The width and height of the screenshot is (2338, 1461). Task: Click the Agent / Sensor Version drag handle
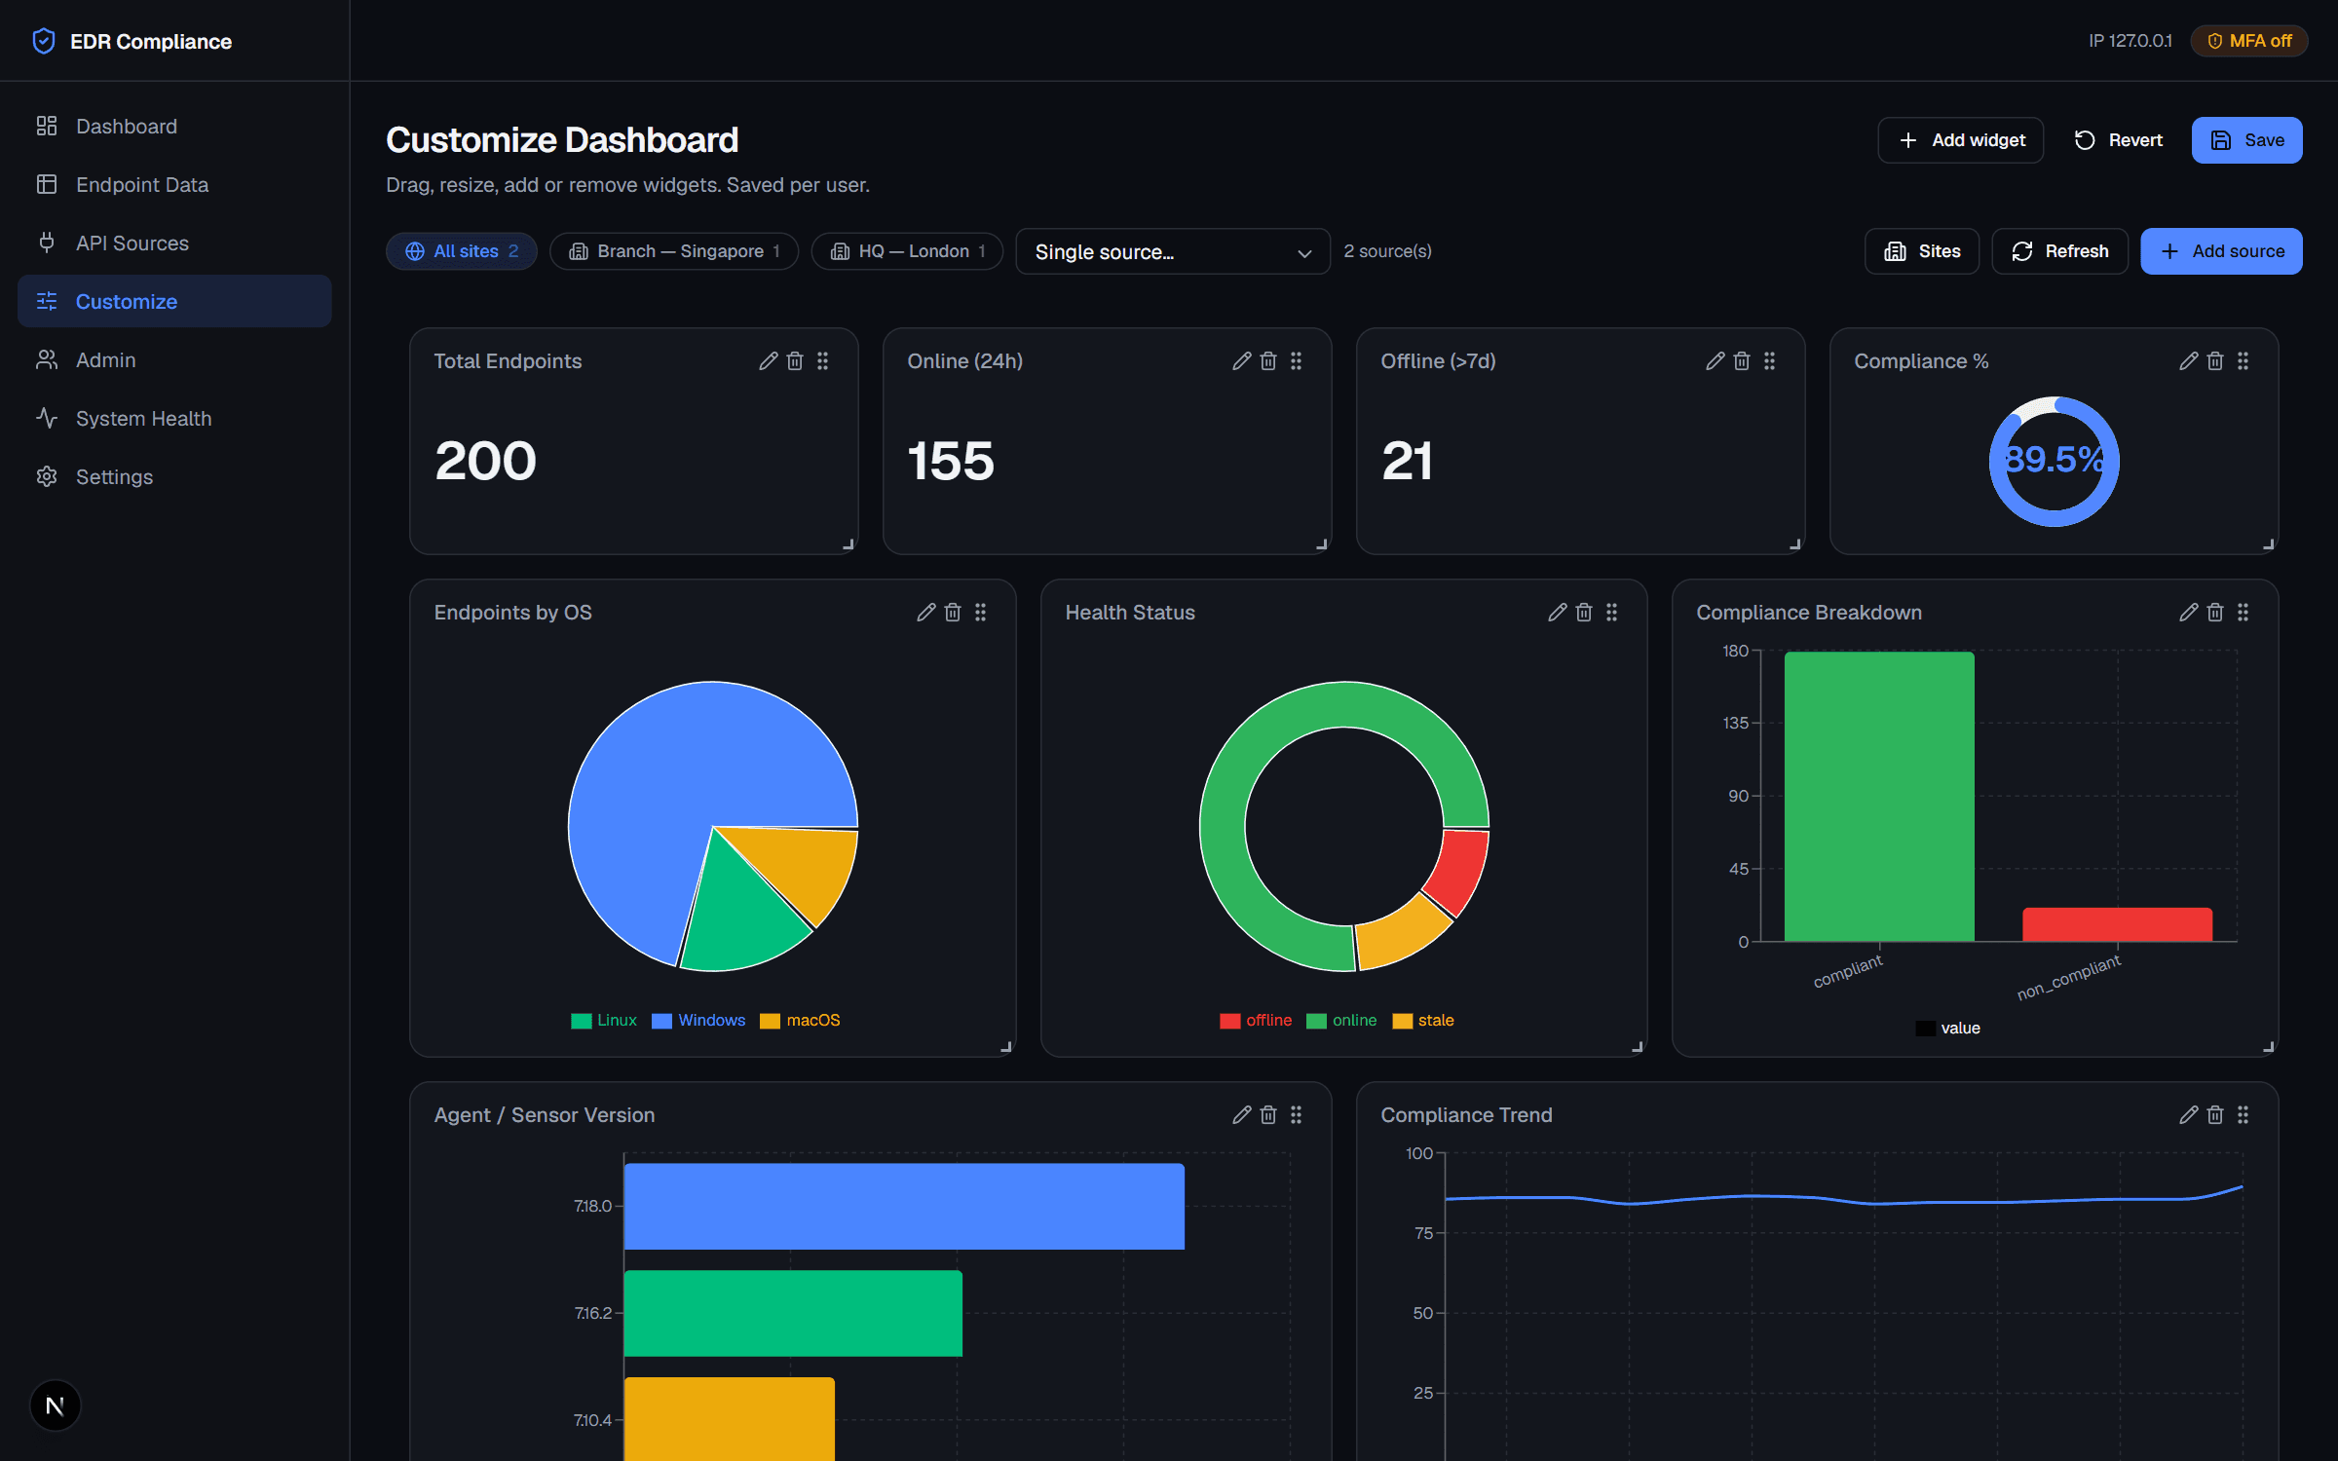pos(1297,1115)
